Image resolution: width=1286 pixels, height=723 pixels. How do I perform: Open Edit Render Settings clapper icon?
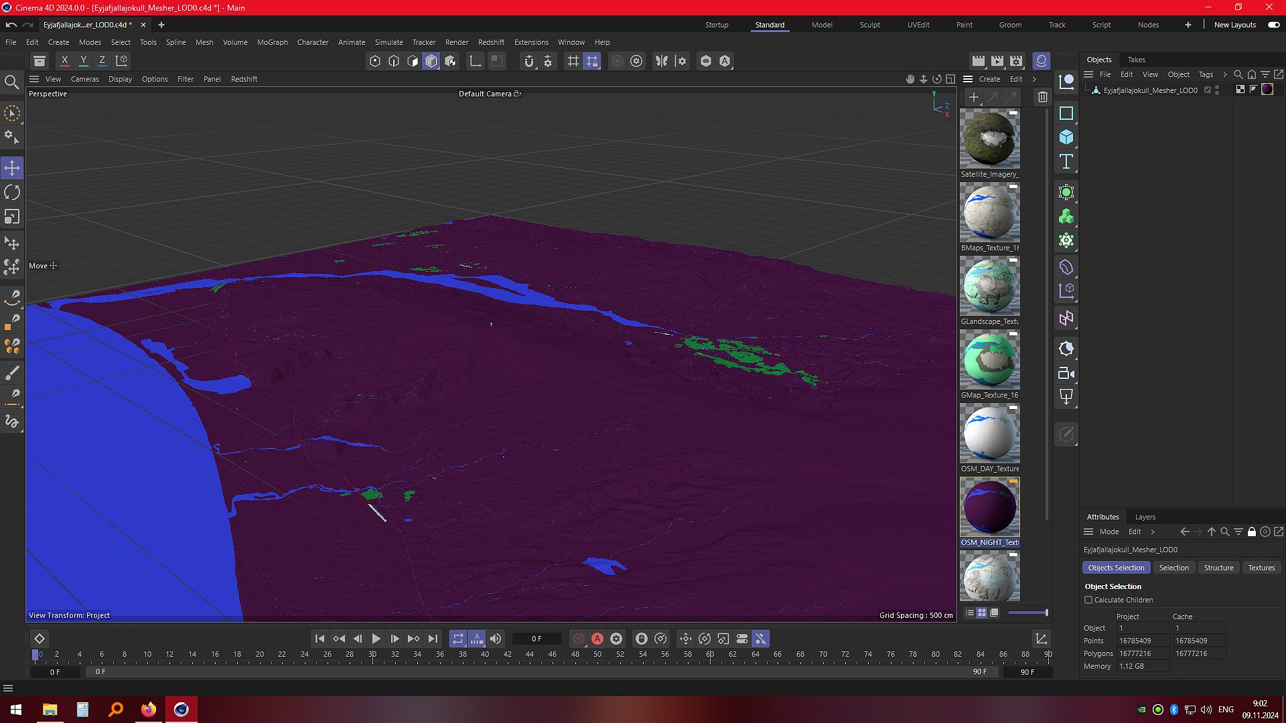coord(1017,61)
